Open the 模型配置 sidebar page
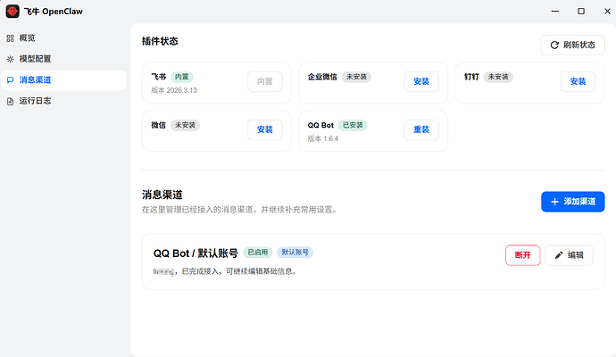 tap(63, 59)
